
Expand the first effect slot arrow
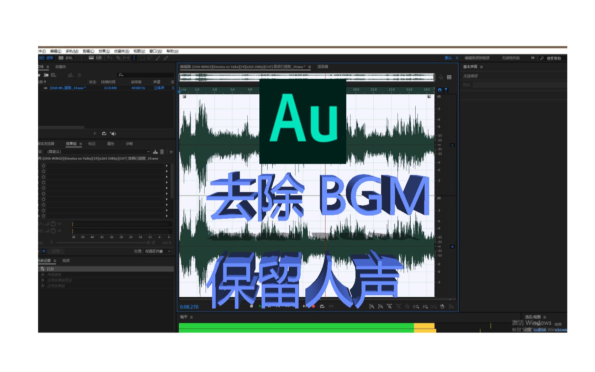click(x=167, y=166)
